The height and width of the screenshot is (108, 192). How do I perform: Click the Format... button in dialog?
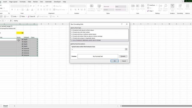click(123, 56)
